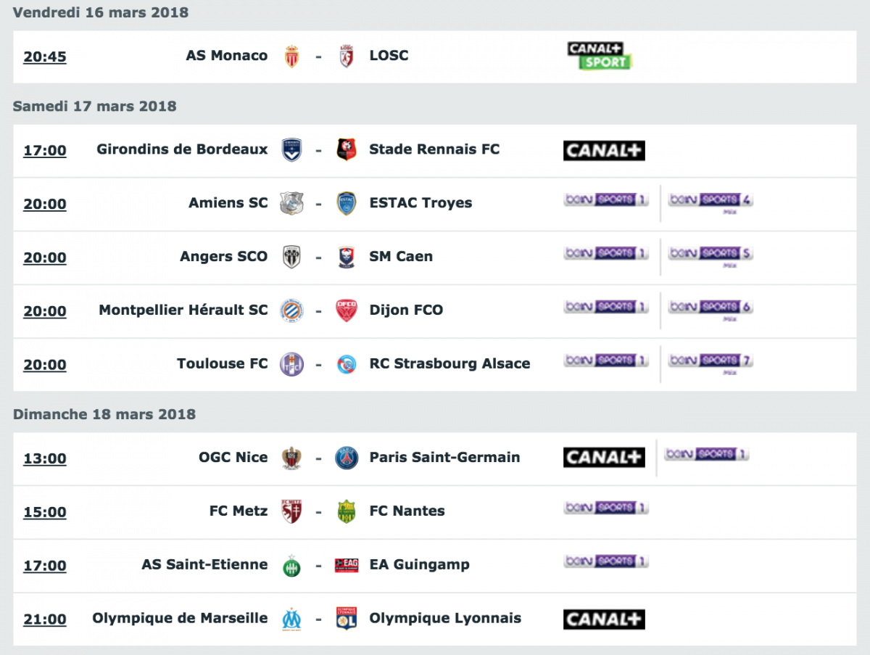The height and width of the screenshot is (655, 870).
Task: Click the Olympique de Marseille logo
Action: (x=291, y=619)
